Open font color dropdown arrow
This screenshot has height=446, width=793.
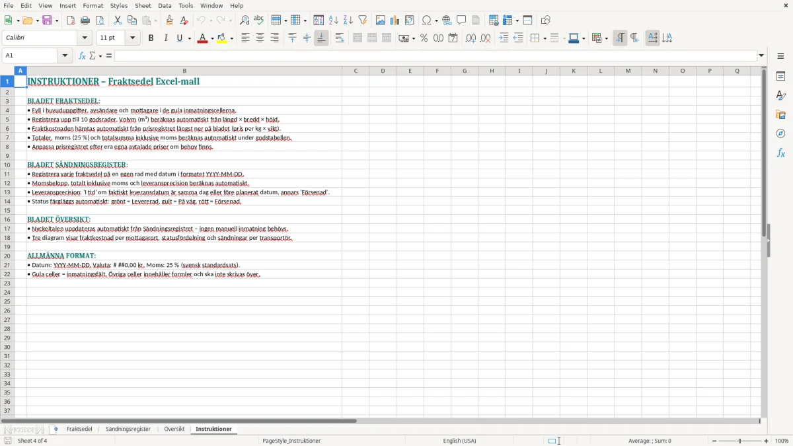(211, 38)
